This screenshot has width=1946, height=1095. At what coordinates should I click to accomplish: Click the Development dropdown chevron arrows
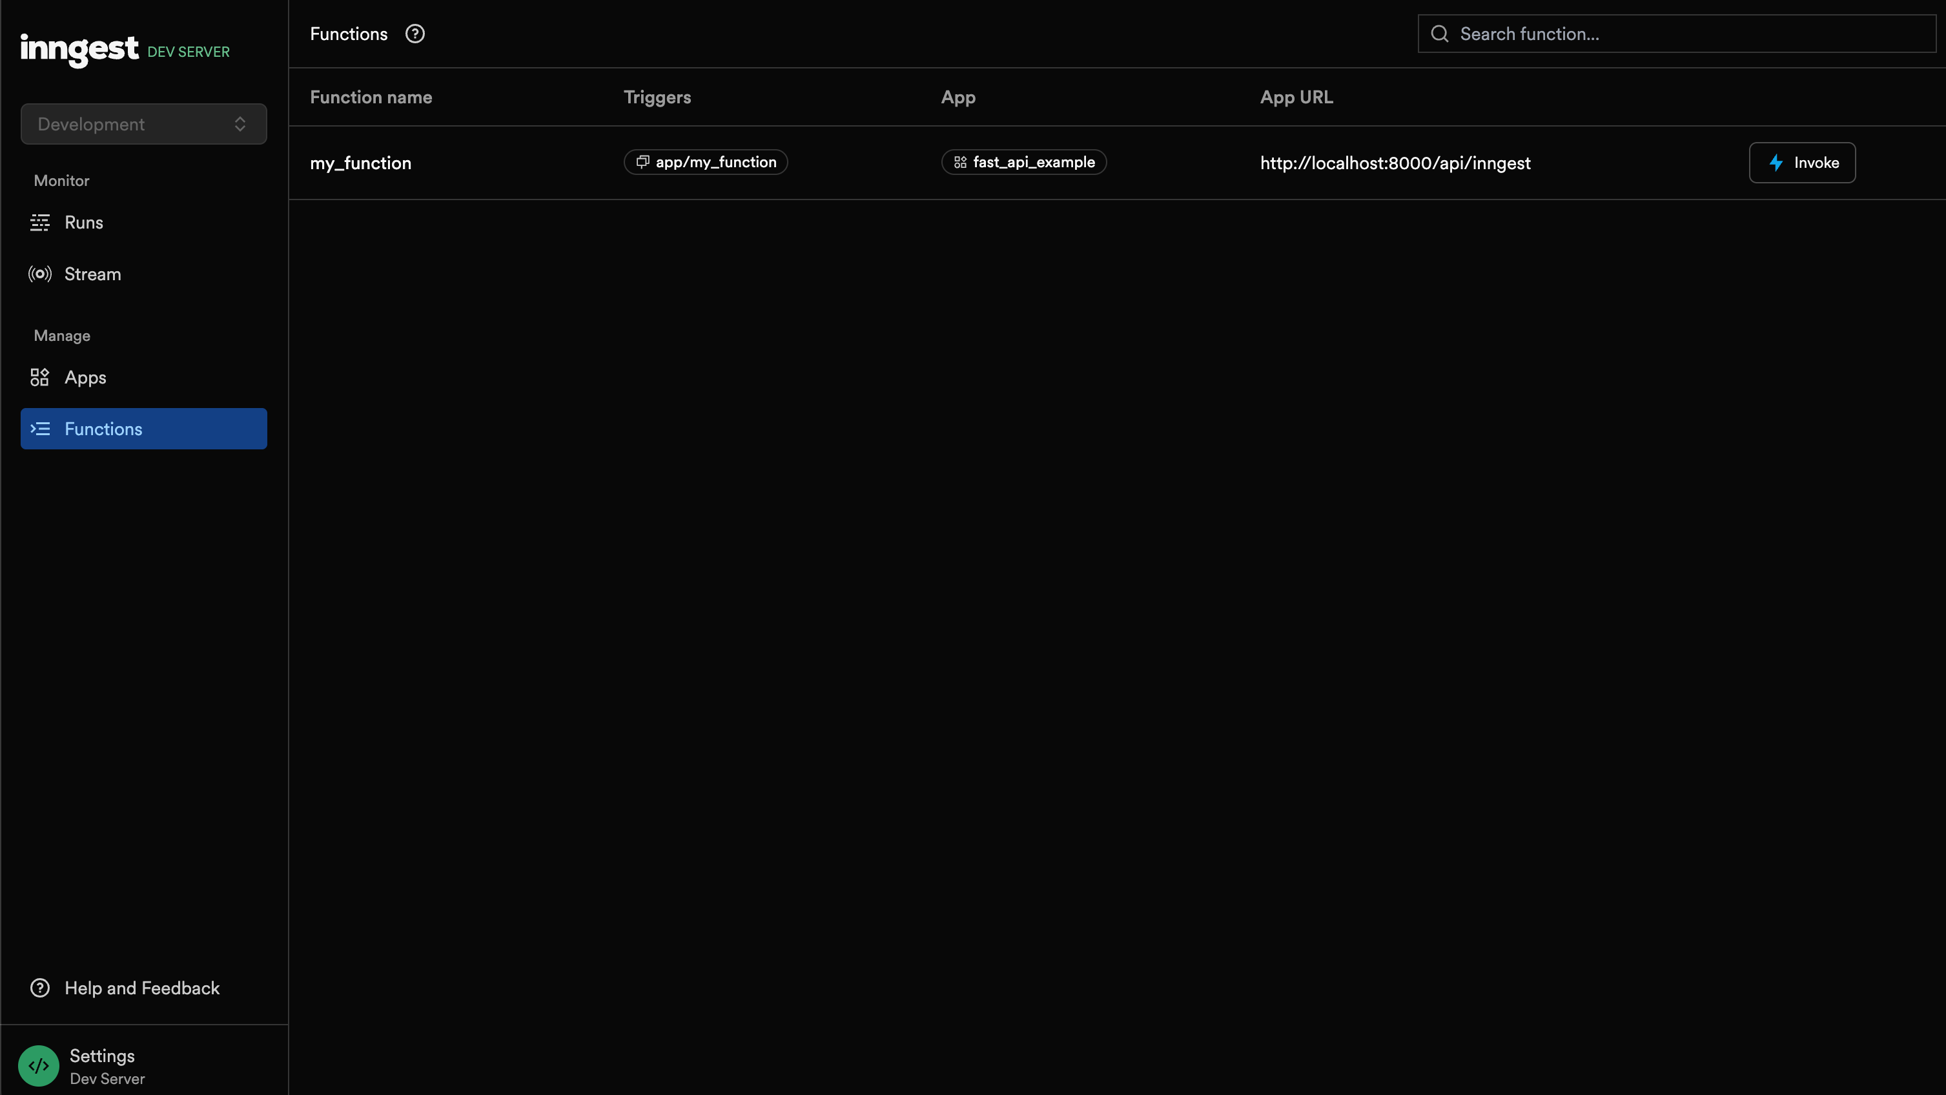click(240, 124)
